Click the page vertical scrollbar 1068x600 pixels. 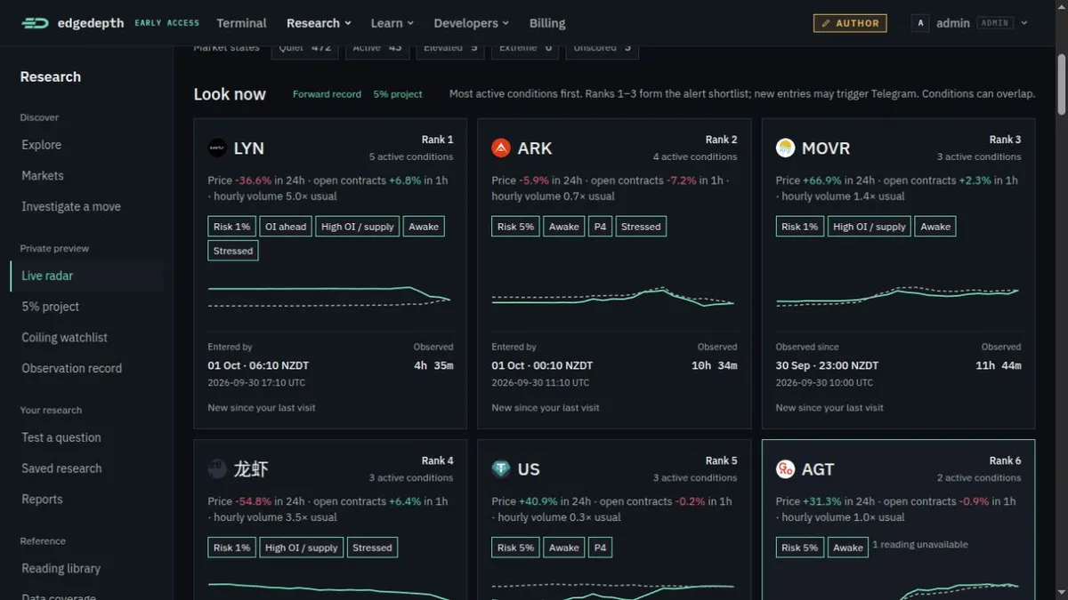click(x=1061, y=85)
